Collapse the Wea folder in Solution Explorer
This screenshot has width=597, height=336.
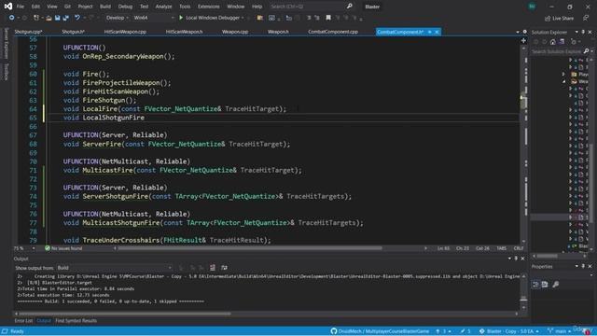click(x=563, y=81)
